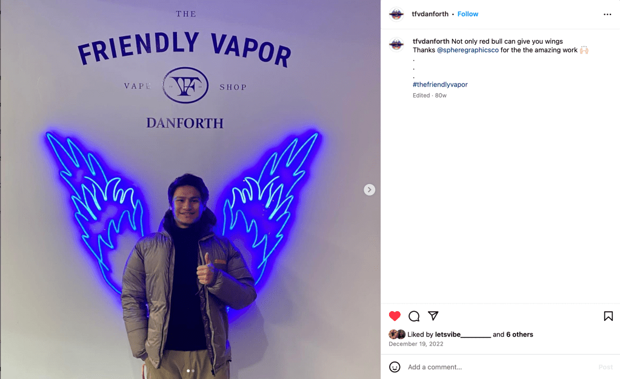Click the Add a comment field
Screen dimensions: 620x379
[500, 367]
